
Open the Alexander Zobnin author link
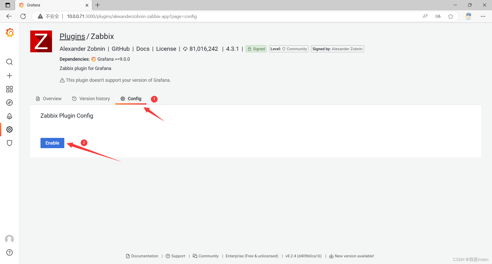(82, 49)
